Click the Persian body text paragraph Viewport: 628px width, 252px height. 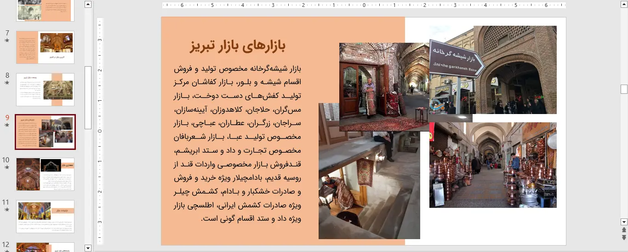[238, 143]
